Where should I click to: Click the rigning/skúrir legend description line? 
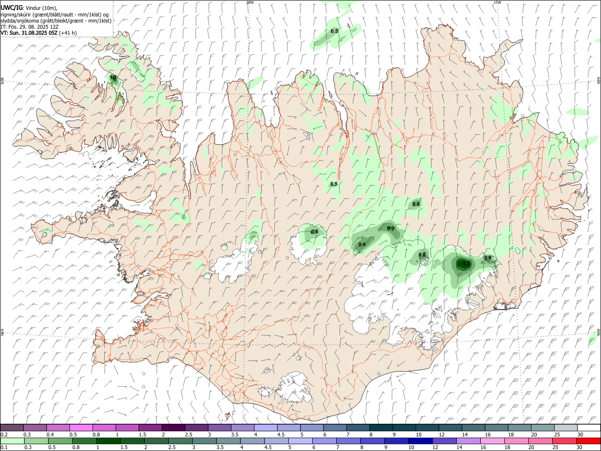click(x=55, y=14)
